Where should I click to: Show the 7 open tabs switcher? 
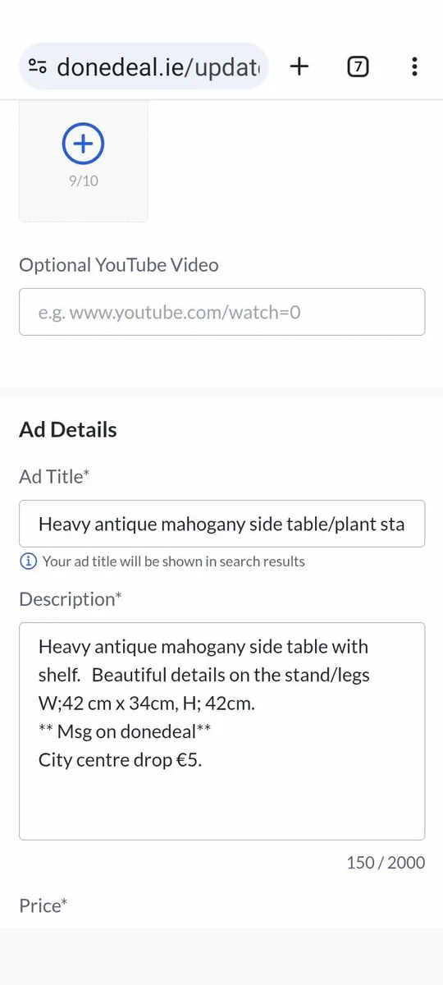click(x=357, y=66)
